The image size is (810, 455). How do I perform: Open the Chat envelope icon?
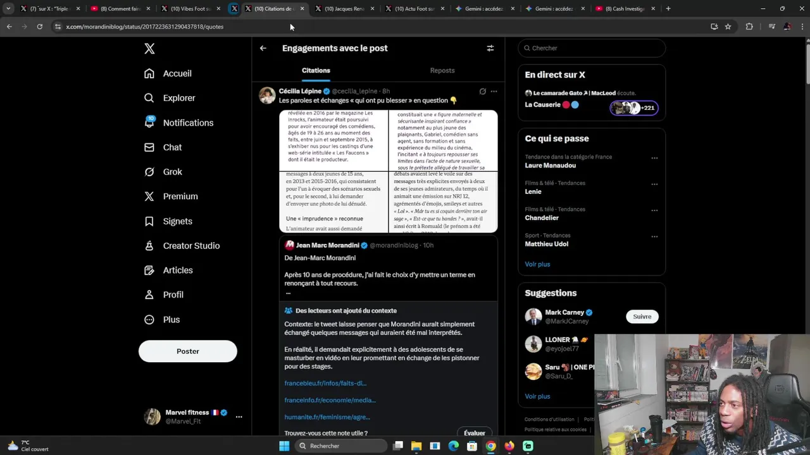click(x=149, y=147)
